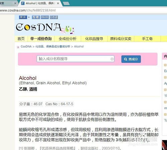This screenshot has width=167, height=150.
Task: Clear the ingredient search box with the X icon
Action: tap(112, 59)
